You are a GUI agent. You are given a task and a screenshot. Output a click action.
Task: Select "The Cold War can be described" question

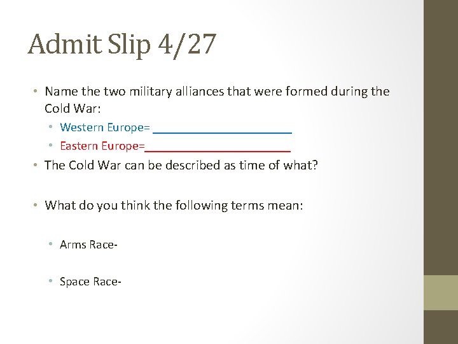pos(181,166)
